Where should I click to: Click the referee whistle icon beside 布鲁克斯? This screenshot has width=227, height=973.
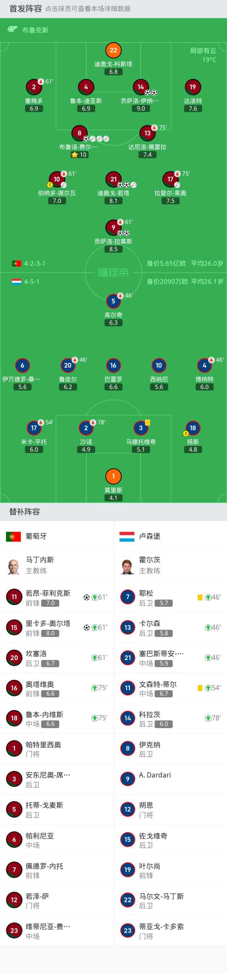12,29
